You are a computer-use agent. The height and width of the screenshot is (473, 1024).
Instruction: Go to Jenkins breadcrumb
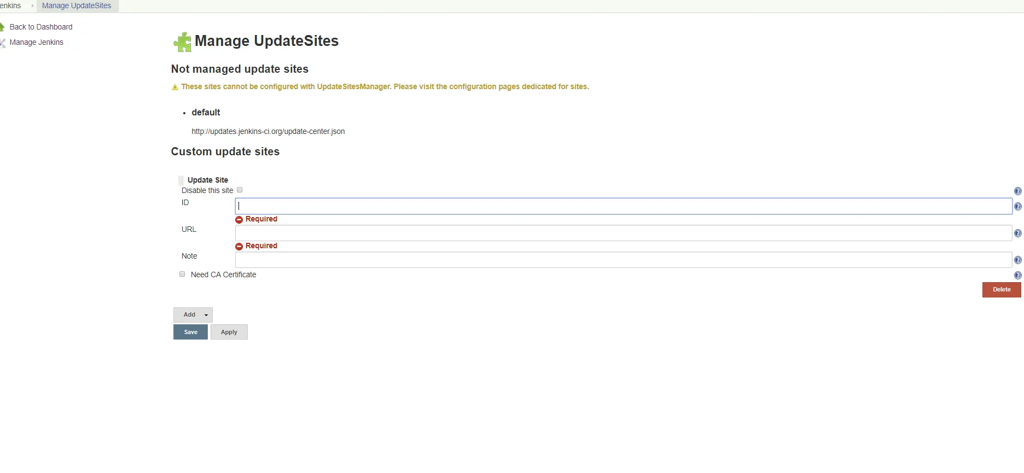pos(10,5)
